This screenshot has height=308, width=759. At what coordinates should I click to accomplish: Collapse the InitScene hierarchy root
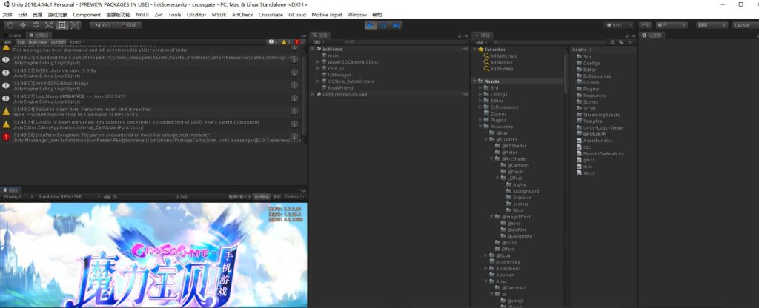[313, 50]
